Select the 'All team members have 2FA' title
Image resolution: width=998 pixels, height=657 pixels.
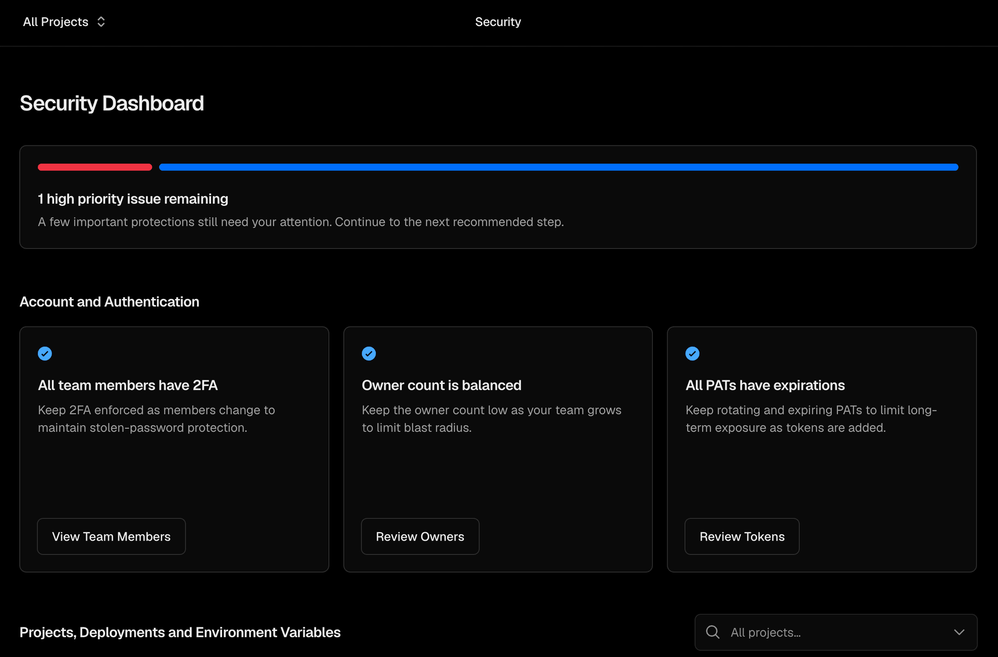pyautogui.click(x=128, y=385)
